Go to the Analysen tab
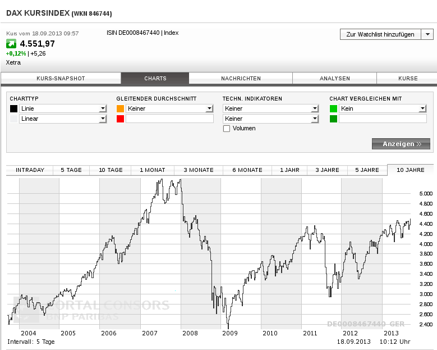437x350 pixels. point(335,79)
